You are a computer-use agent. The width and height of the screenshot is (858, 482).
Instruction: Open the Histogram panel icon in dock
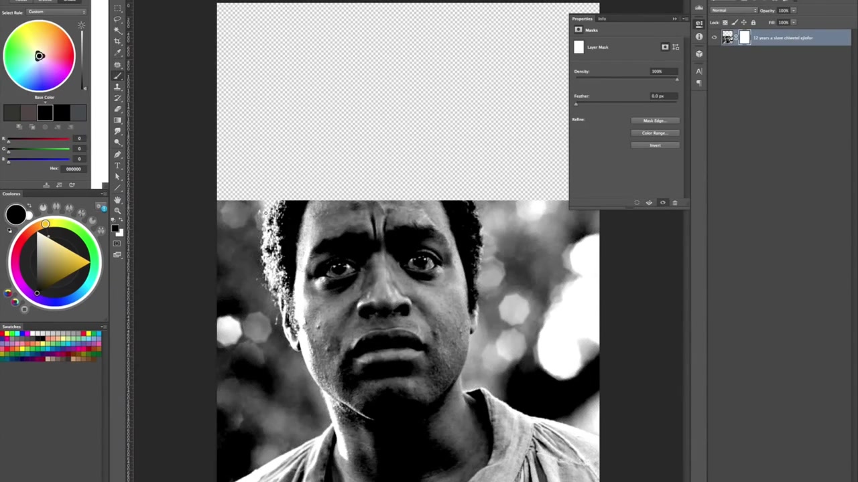click(699, 7)
